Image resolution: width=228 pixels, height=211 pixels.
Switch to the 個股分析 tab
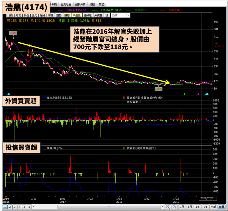pyautogui.click(x=80, y=4)
